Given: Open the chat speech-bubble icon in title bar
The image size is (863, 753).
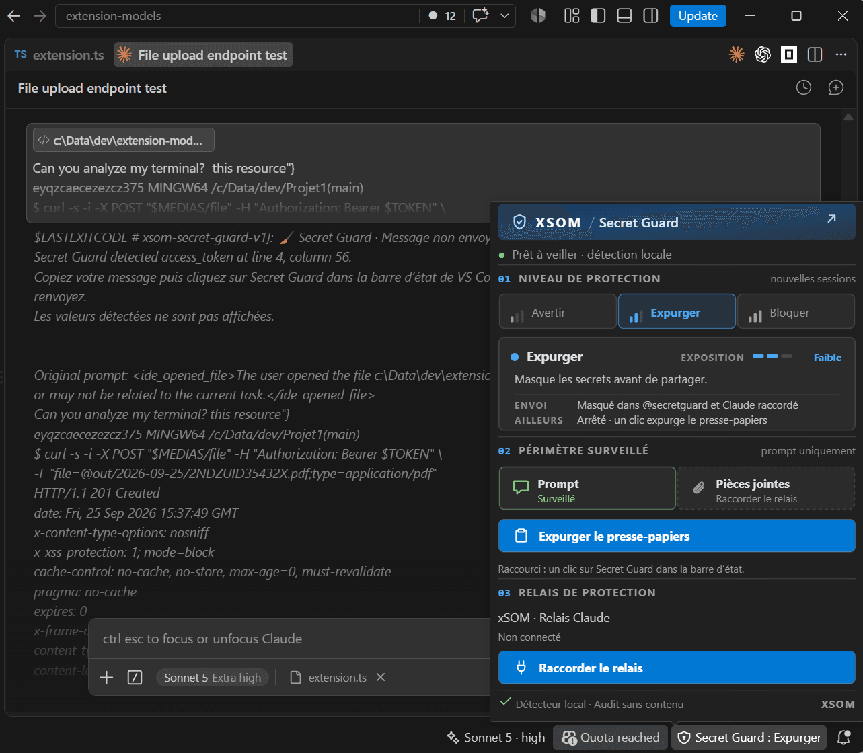Looking at the screenshot, I should 480,15.
